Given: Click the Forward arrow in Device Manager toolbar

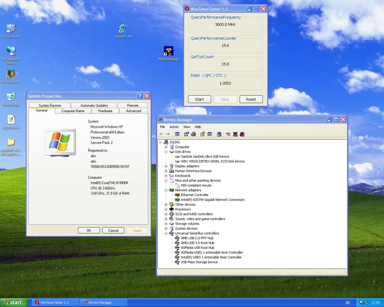Looking at the screenshot, I should (x=168, y=134).
